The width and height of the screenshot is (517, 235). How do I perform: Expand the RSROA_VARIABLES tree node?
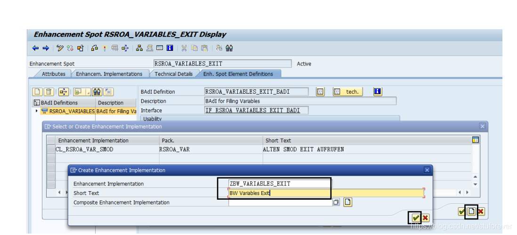(37, 111)
